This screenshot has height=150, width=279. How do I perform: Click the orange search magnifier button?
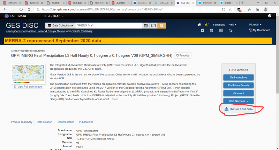click(161, 25)
